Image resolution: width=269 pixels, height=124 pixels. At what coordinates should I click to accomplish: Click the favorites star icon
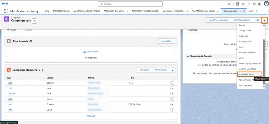point(229,4)
